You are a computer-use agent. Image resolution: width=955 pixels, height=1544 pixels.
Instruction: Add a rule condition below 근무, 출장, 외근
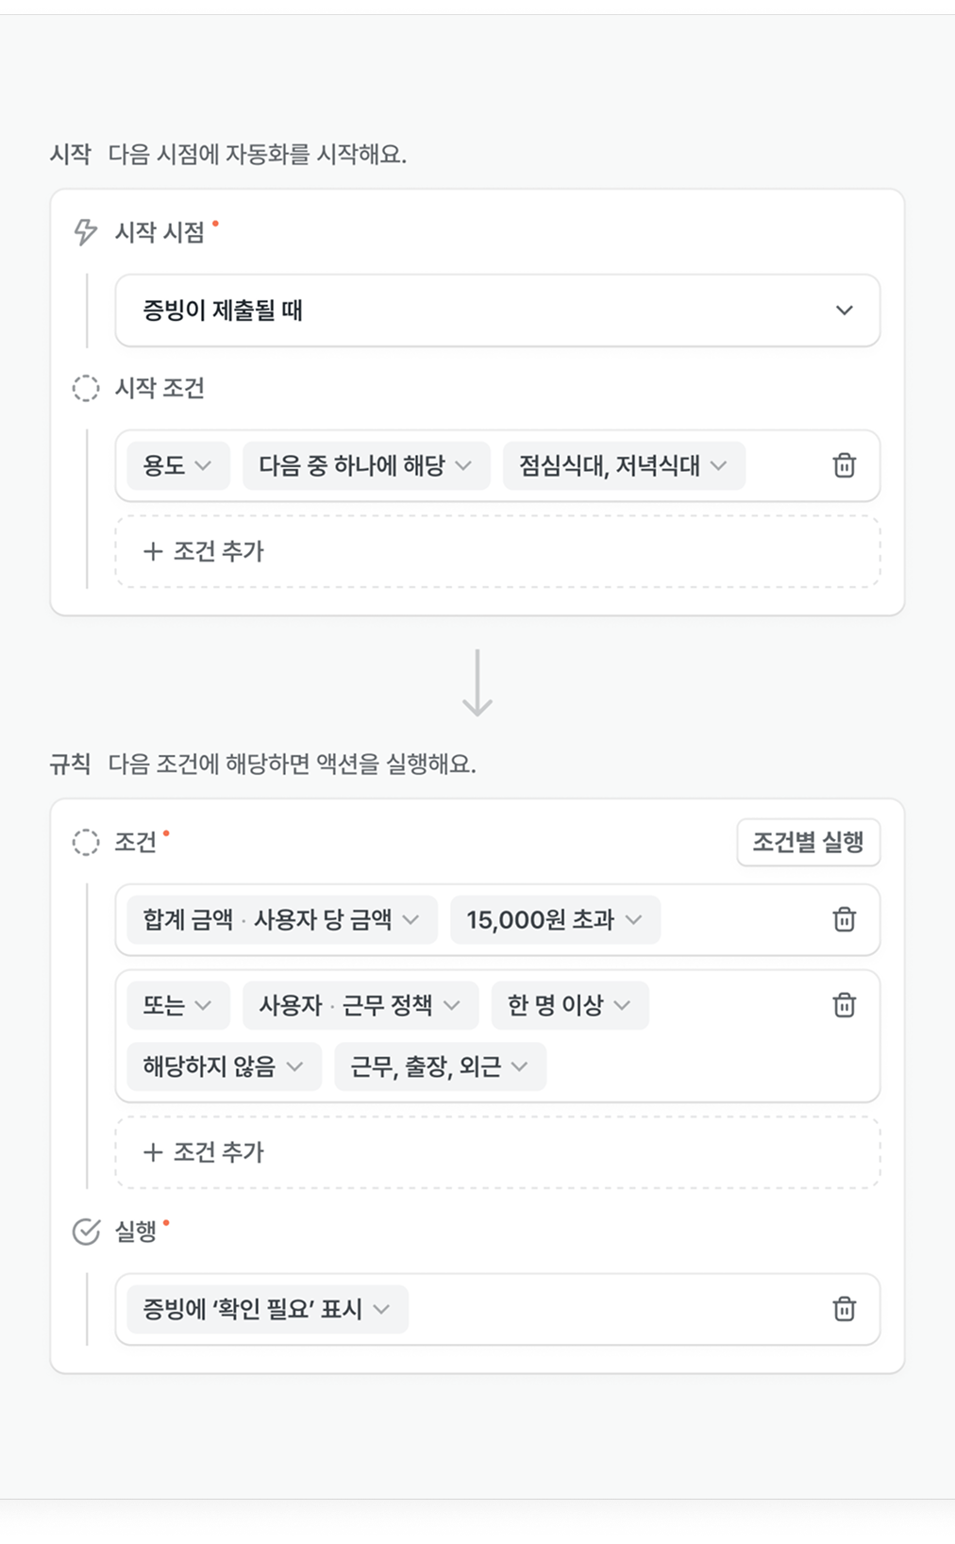pyautogui.click(x=497, y=1152)
